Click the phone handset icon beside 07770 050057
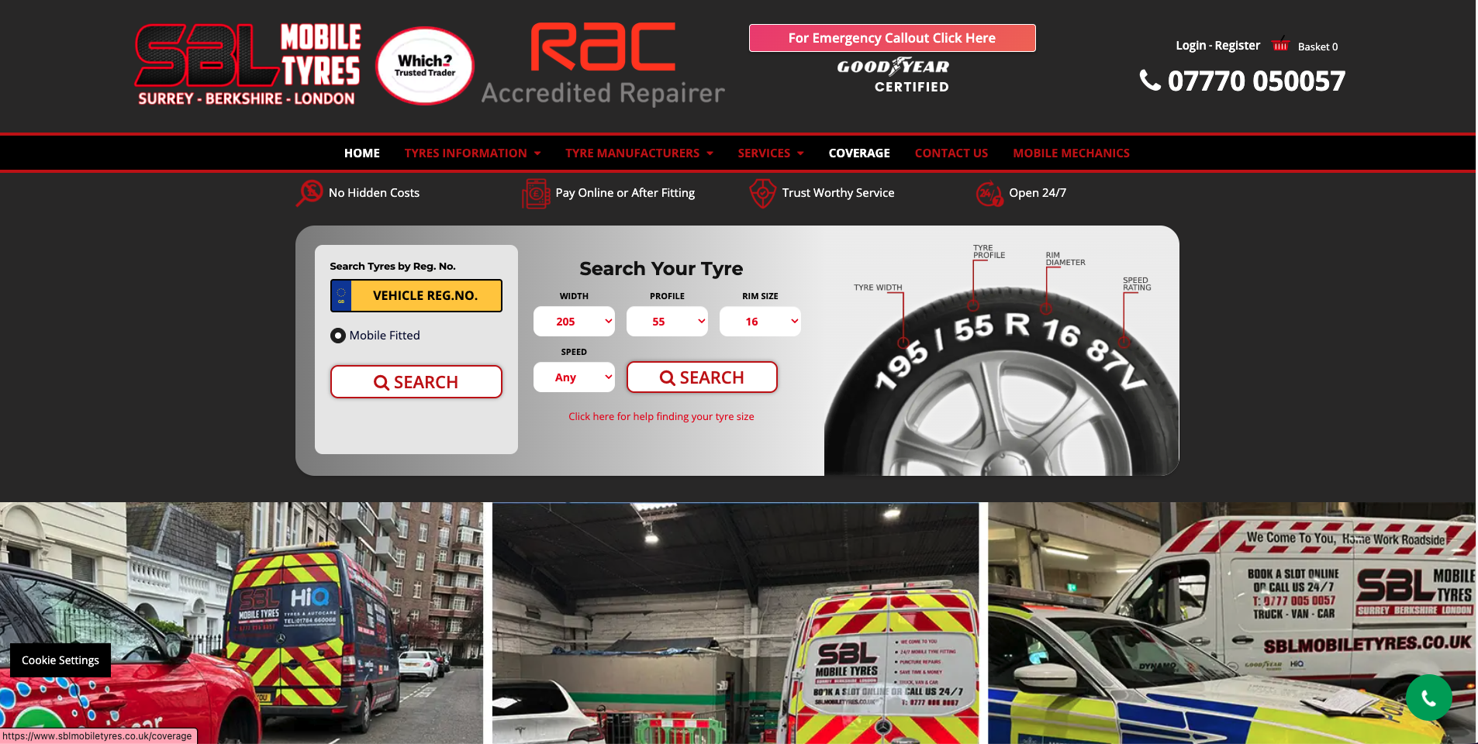The height and width of the screenshot is (744, 1478). [x=1150, y=80]
